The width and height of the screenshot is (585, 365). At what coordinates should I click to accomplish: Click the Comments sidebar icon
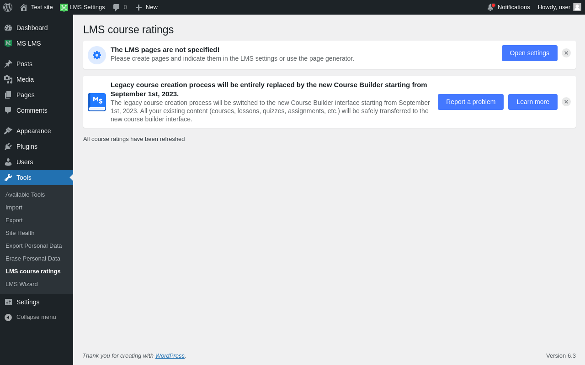8,110
